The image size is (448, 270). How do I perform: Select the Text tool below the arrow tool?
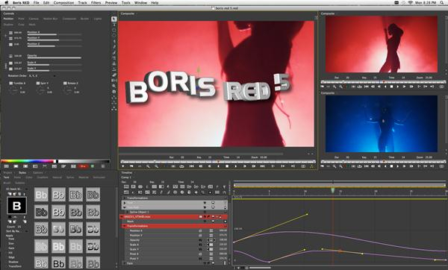point(114,25)
